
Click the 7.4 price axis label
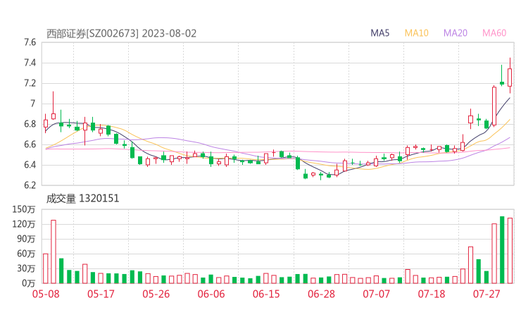click(30, 63)
